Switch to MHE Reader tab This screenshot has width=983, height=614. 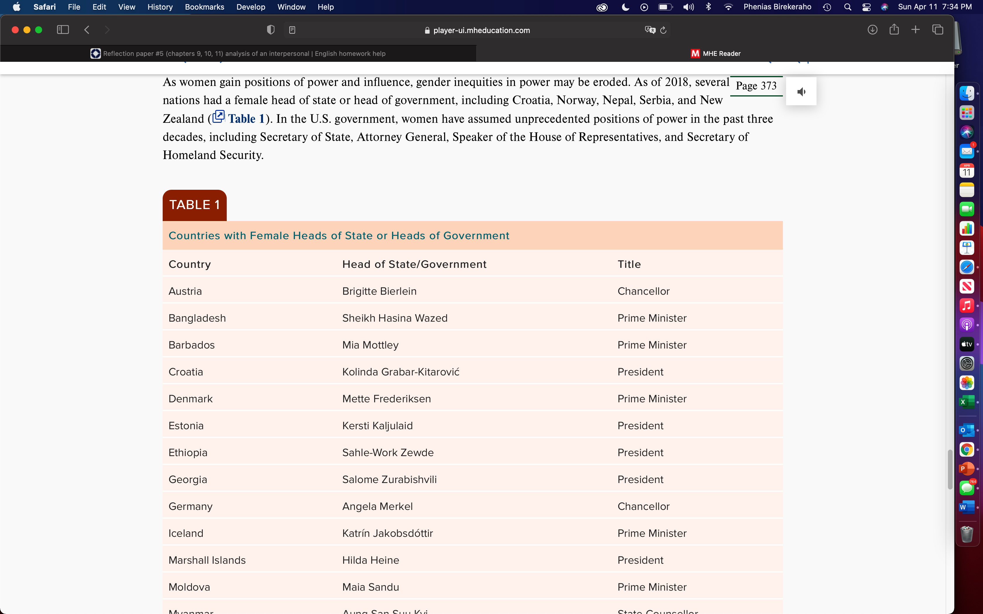[x=715, y=53]
